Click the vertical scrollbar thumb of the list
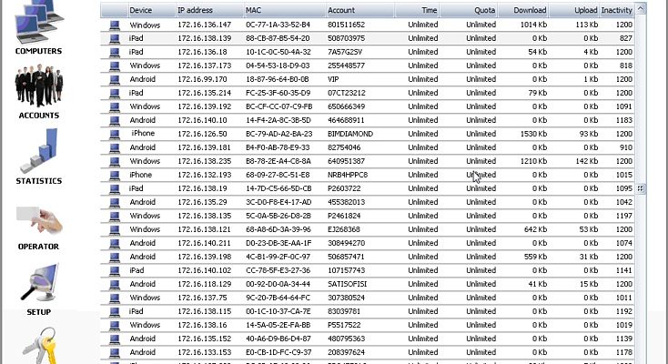The width and height of the screenshot is (668, 364). [641, 188]
